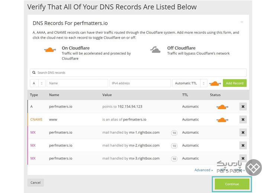Click the Add Record button
Screen dimensions: 279x193
234,83
